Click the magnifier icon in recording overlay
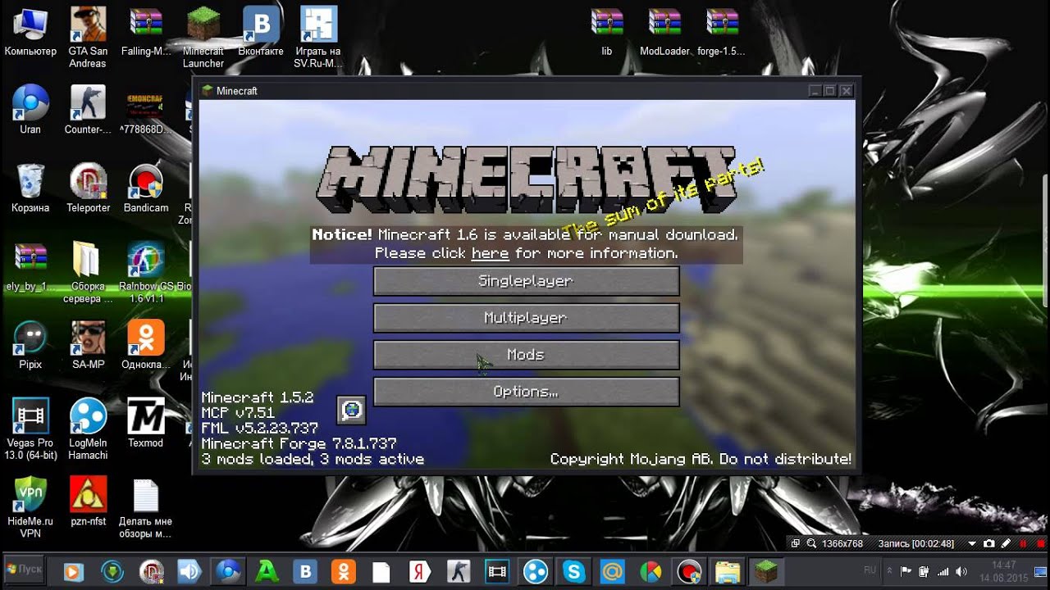The width and height of the screenshot is (1050, 590). point(810,544)
